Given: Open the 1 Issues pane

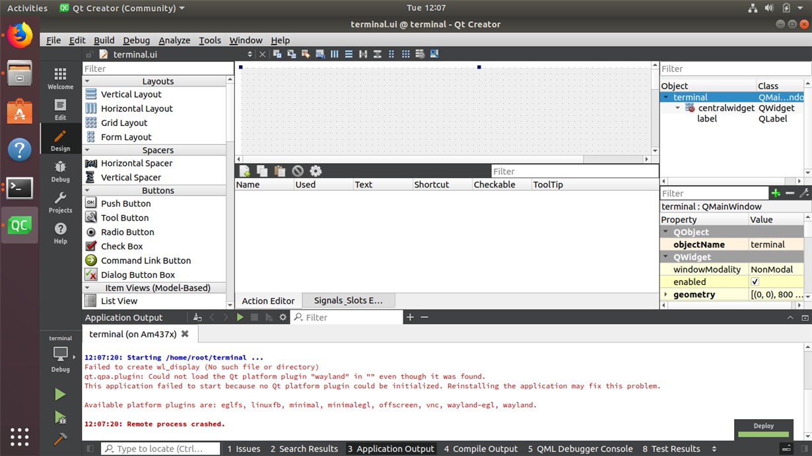Looking at the screenshot, I should pos(244,449).
